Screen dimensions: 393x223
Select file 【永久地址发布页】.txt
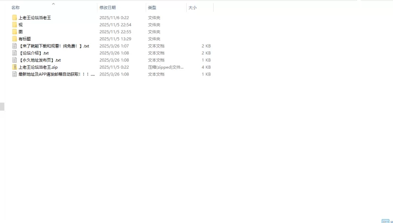coord(40,60)
